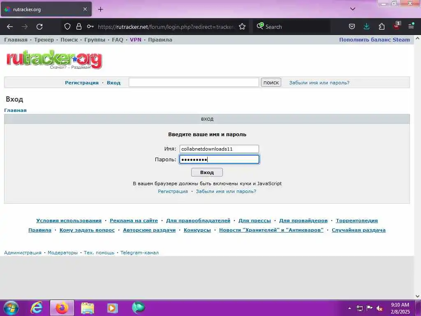Launch Internet Explorer from the taskbar

tap(36, 308)
